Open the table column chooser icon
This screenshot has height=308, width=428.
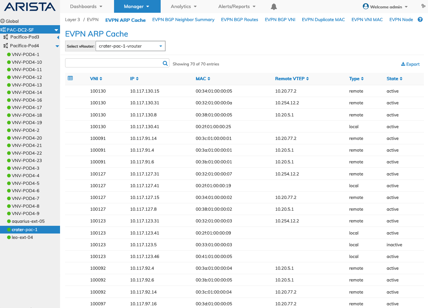tap(70, 78)
